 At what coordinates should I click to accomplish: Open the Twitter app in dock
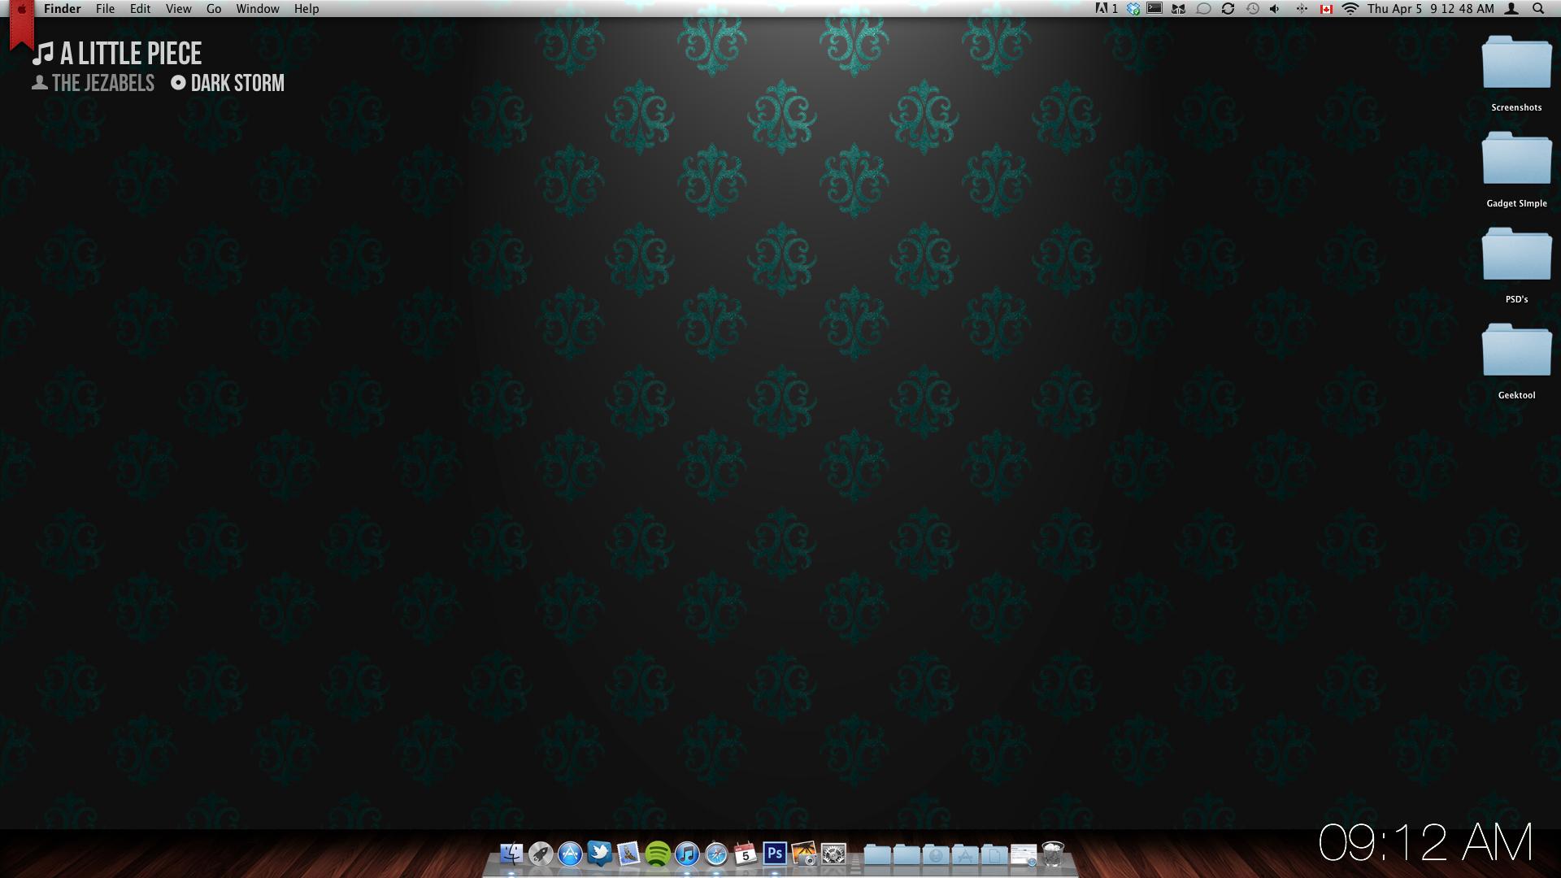[x=599, y=854]
